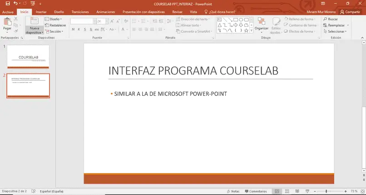Select the triangle shape in gallery
Viewport: 366px width, 195px height.
220,25
